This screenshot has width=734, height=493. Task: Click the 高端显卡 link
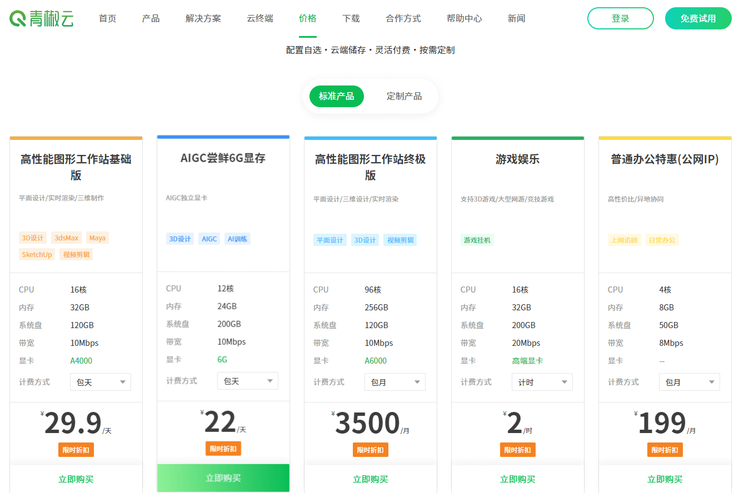[x=527, y=360]
